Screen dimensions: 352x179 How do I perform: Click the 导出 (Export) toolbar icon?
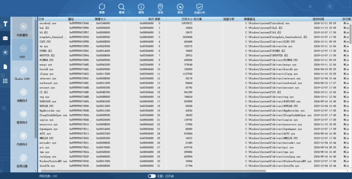(x=180, y=8)
